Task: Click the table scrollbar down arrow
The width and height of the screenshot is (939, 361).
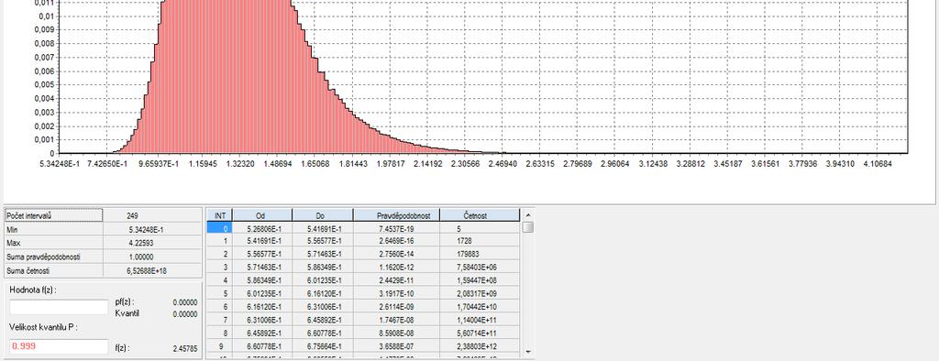Action: [527, 352]
